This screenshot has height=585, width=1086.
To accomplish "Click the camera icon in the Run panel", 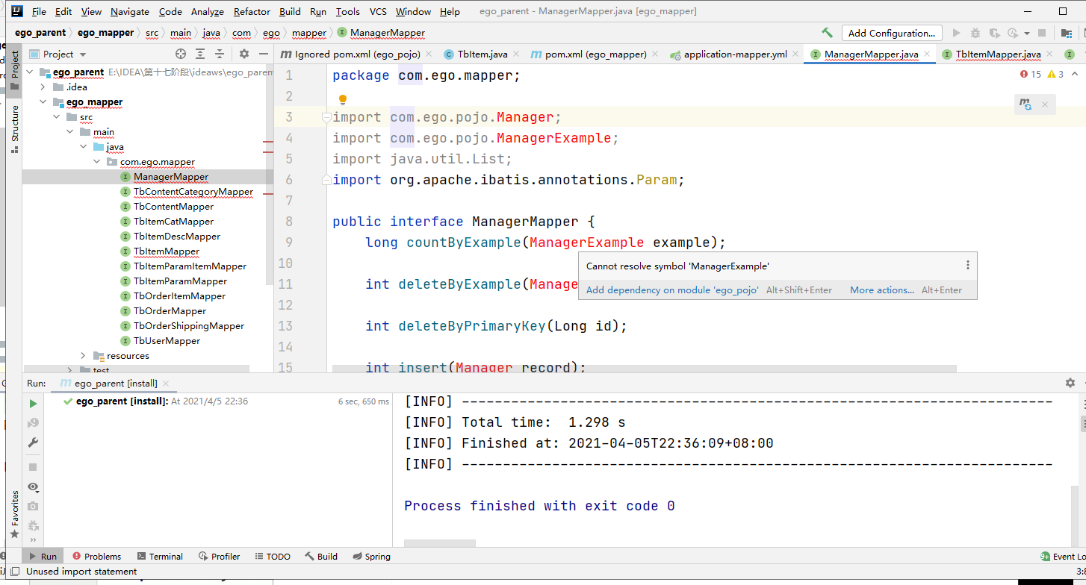I will (33, 506).
